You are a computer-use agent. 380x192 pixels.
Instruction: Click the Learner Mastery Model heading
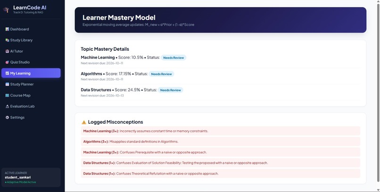(119, 17)
